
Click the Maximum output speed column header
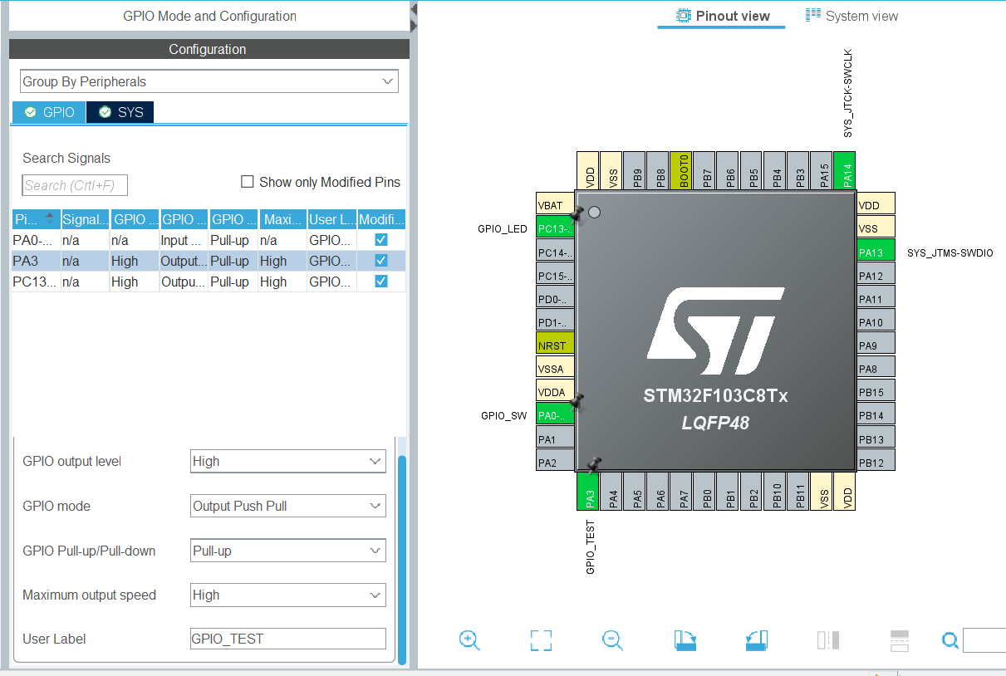tap(282, 219)
